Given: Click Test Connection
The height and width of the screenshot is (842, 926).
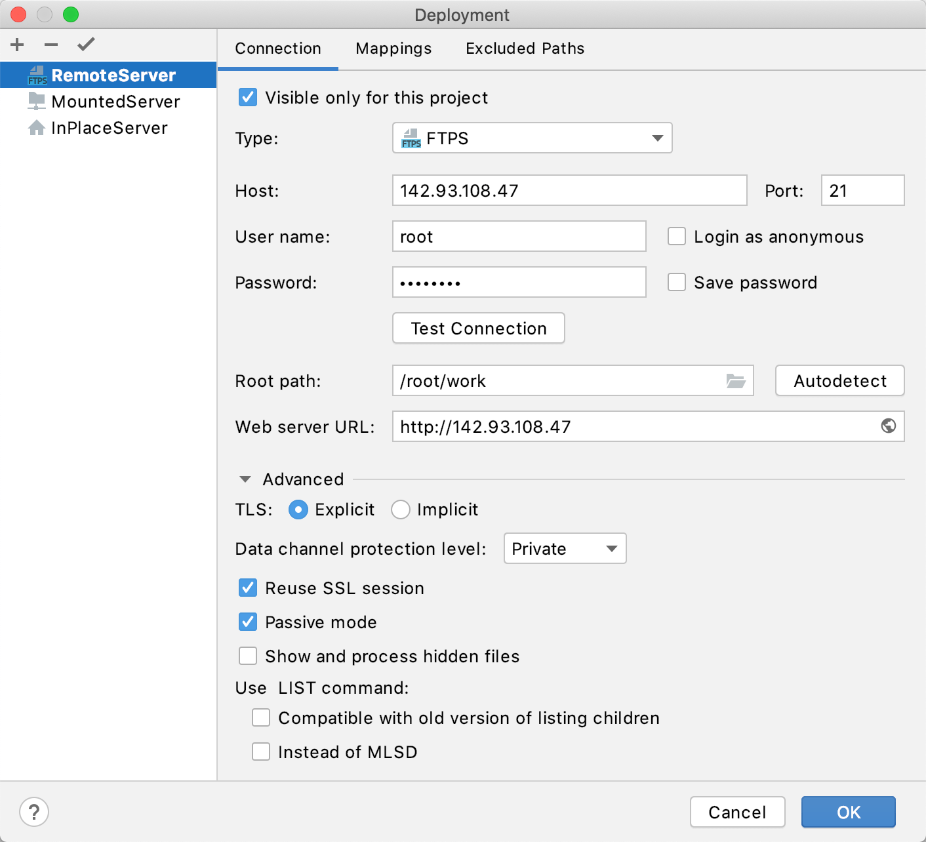Looking at the screenshot, I should pos(478,328).
